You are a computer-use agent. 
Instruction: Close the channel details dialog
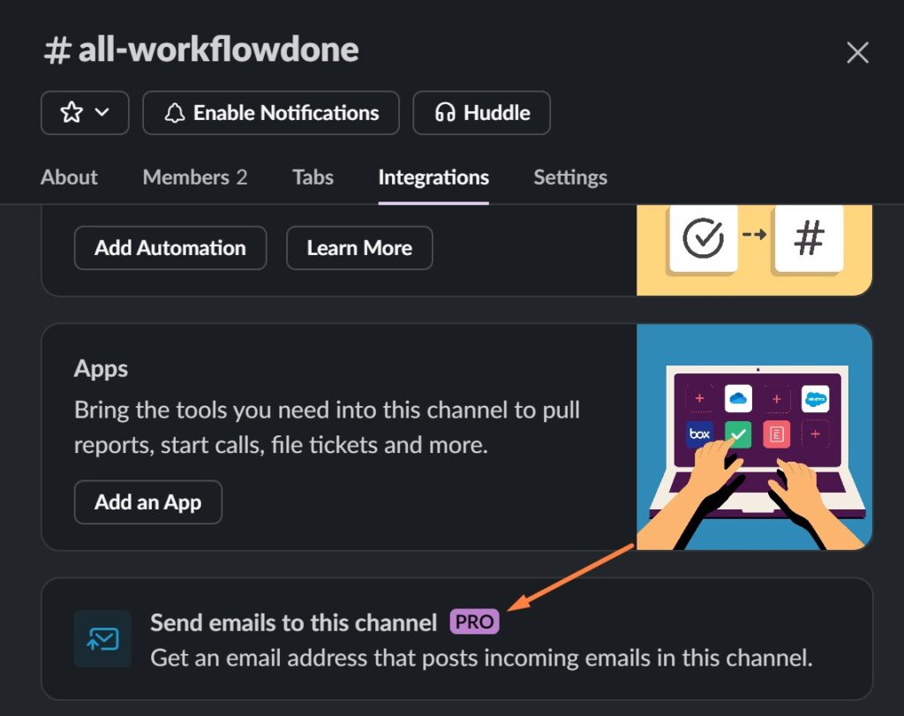pyautogui.click(x=857, y=52)
